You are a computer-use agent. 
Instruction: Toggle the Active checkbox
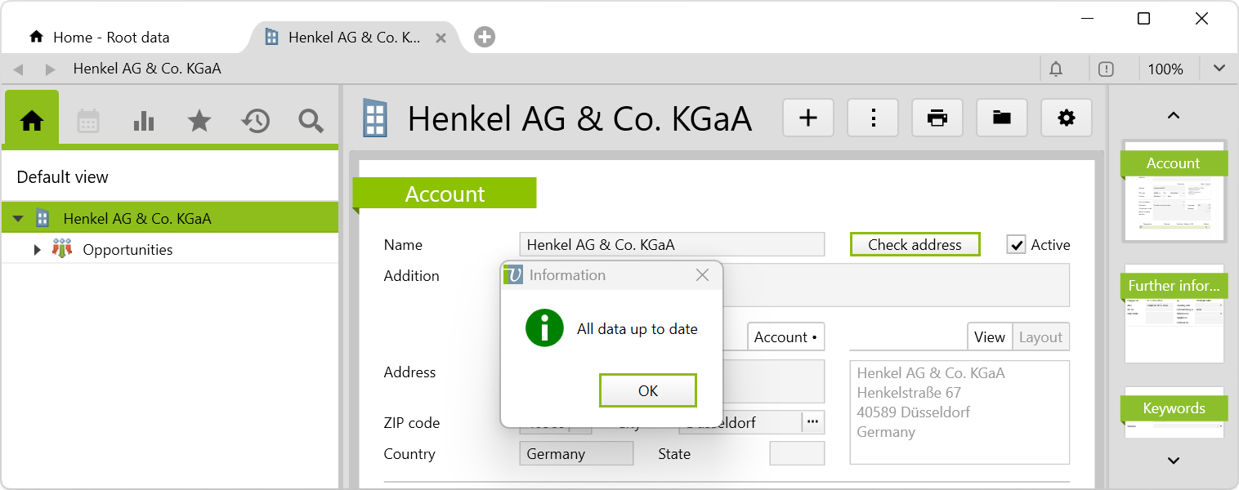pos(1016,245)
